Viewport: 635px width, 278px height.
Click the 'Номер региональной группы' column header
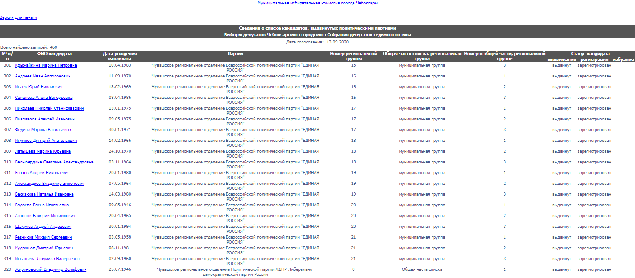point(354,56)
